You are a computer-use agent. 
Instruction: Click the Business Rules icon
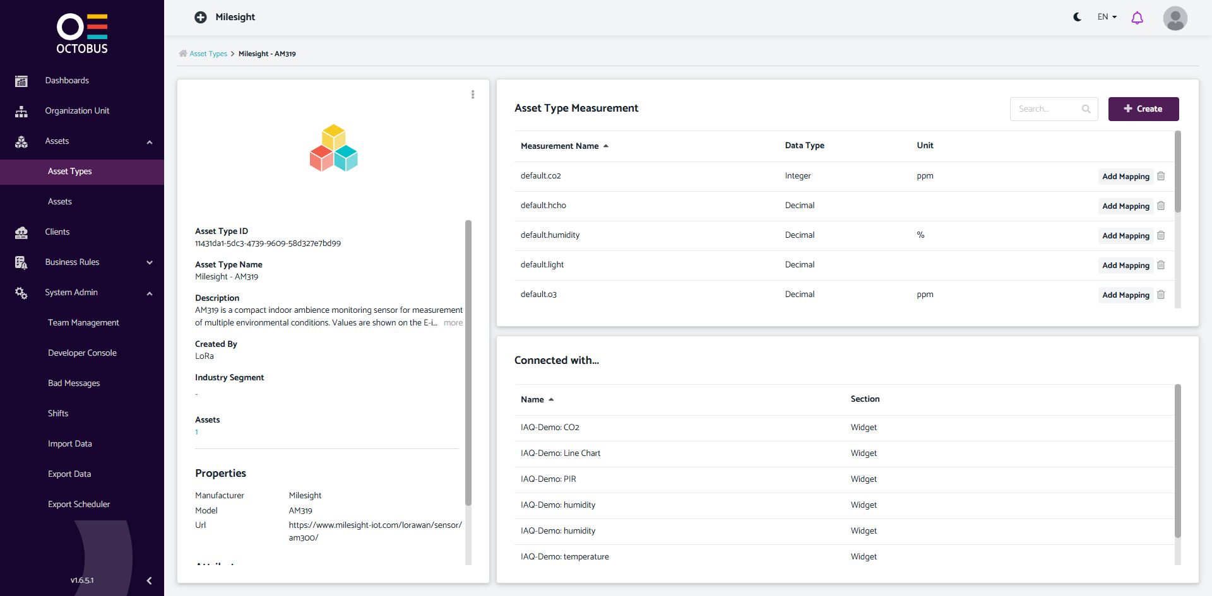21,262
